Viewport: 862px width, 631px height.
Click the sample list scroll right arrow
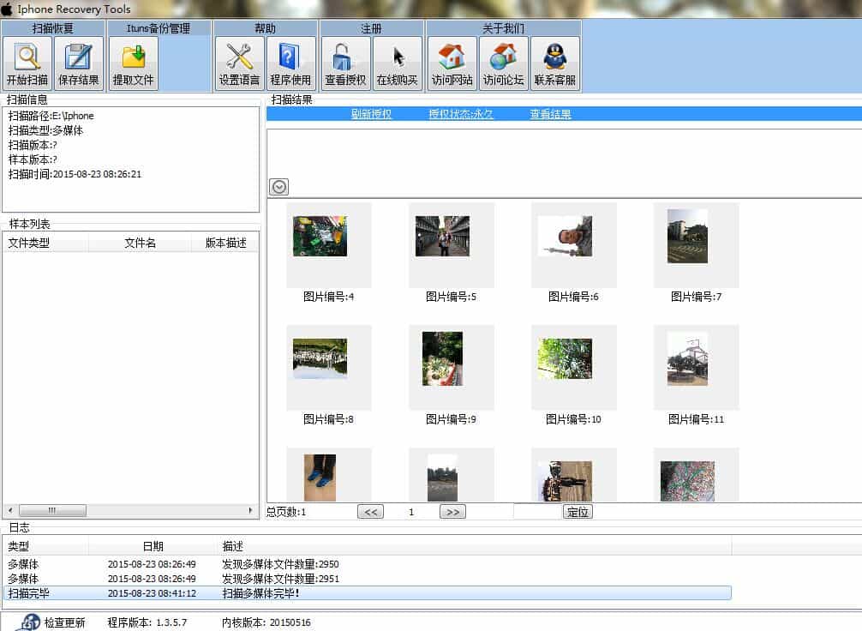coord(251,510)
